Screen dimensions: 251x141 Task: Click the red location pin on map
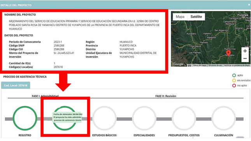[228, 53]
